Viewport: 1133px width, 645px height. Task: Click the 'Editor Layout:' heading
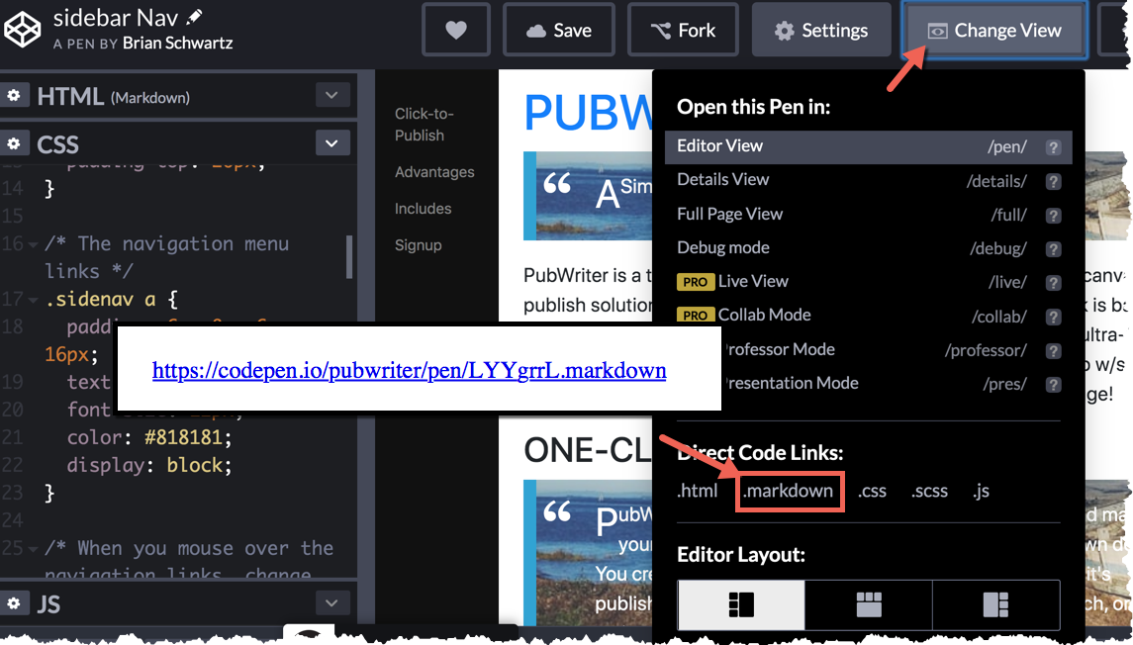coord(740,555)
